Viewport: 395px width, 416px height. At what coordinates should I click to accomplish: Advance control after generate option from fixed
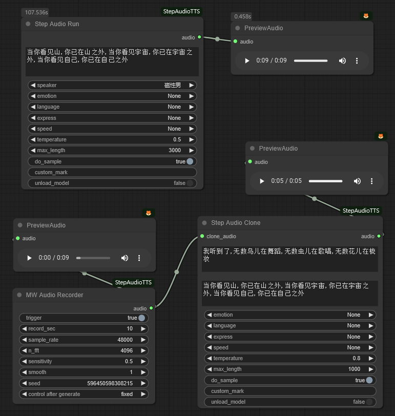click(x=143, y=394)
